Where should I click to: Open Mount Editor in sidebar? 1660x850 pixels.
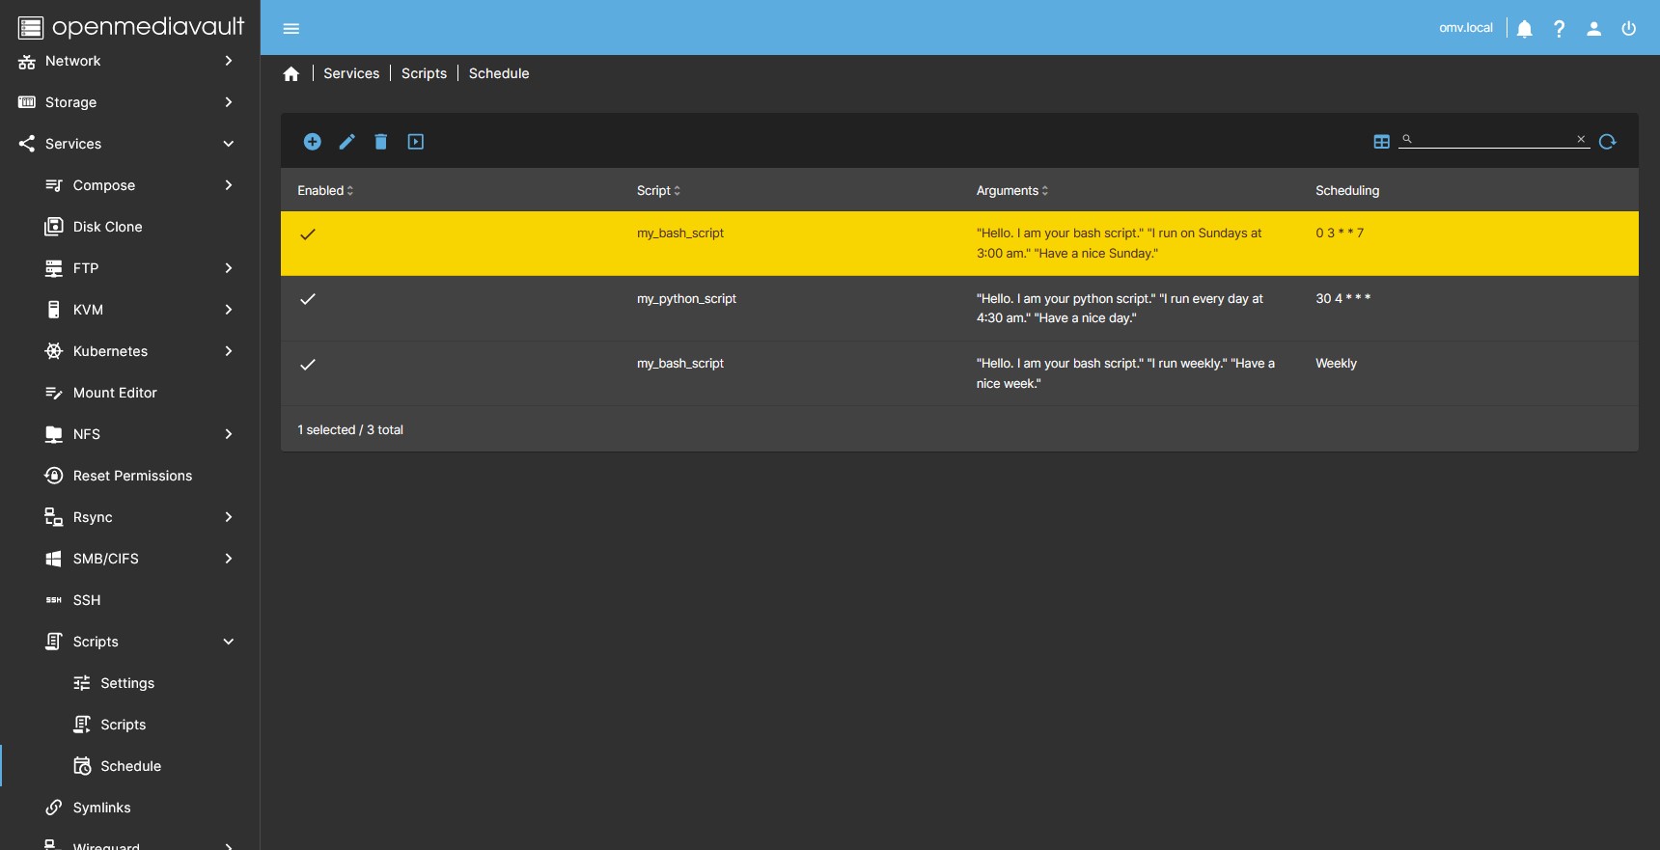point(115,393)
